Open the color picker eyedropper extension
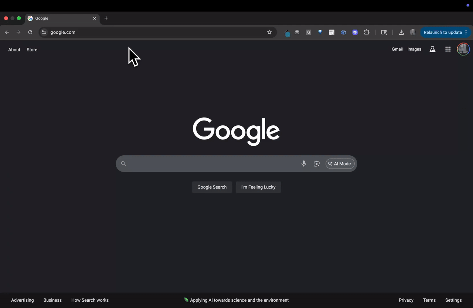 (287, 33)
